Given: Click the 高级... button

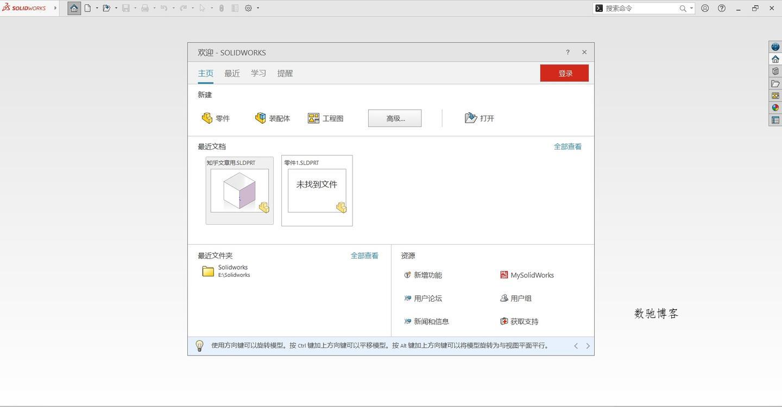Looking at the screenshot, I should click(x=395, y=118).
